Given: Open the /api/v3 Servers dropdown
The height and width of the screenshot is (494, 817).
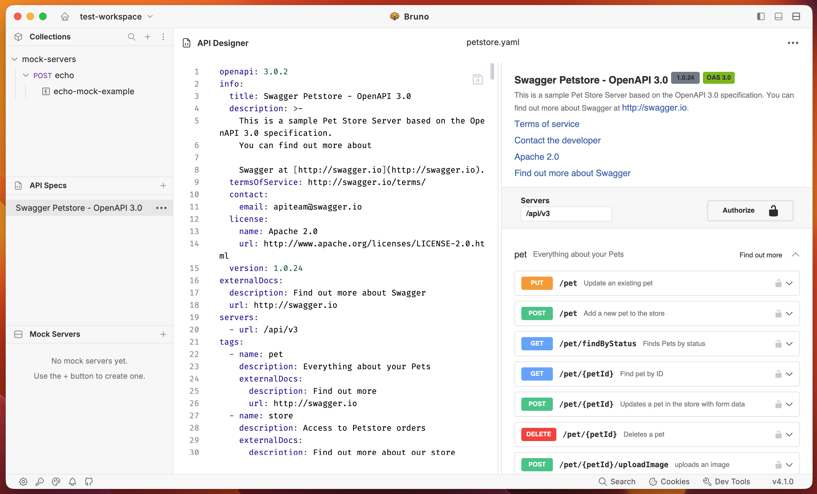Looking at the screenshot, I should pyautogui.click(x=566, y=214).
